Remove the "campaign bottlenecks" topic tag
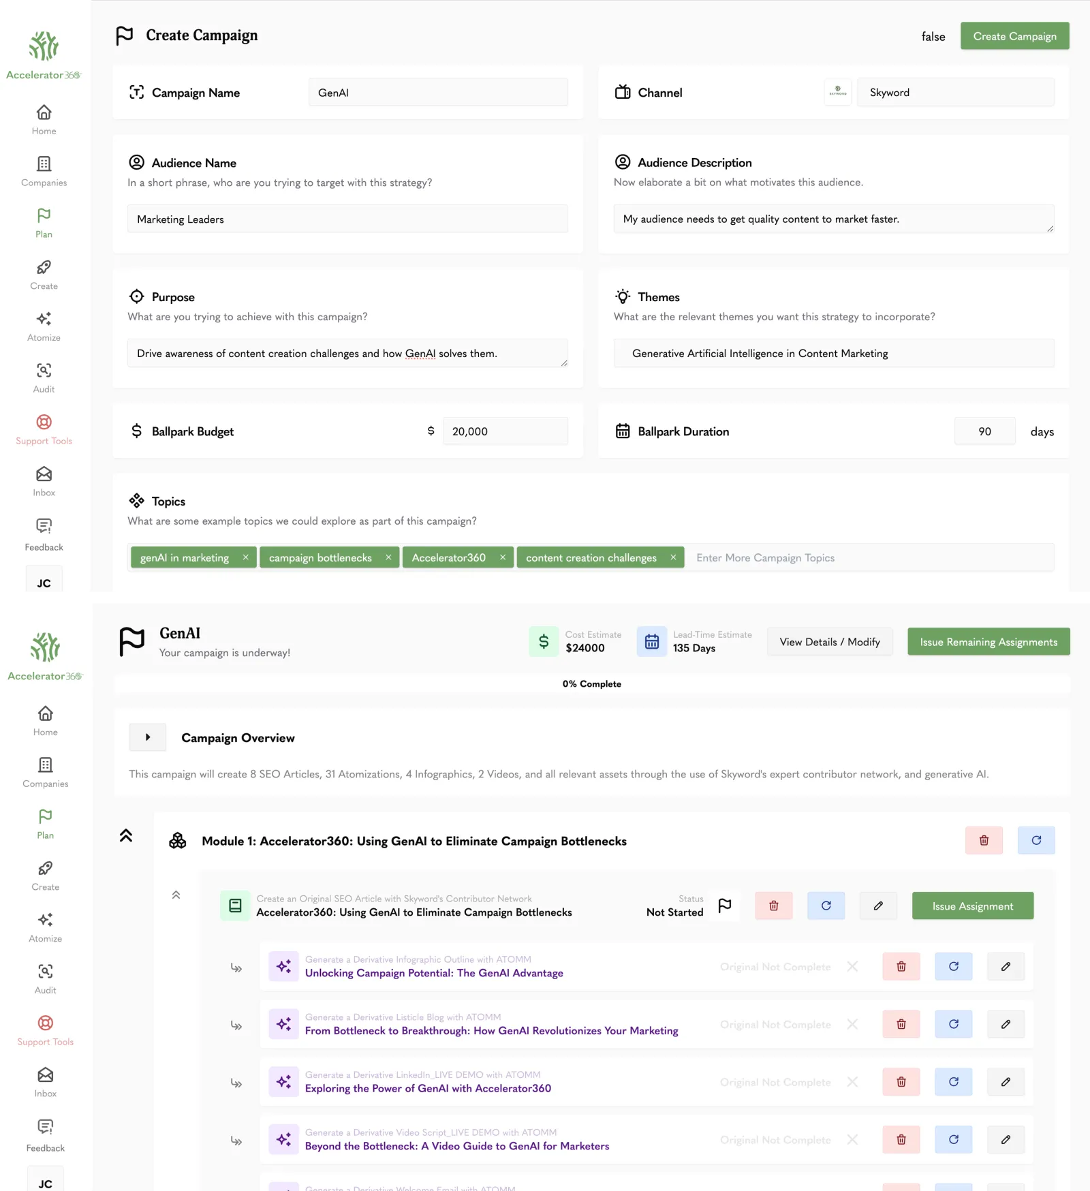The image size is (1090, 1191). (388, 557)
